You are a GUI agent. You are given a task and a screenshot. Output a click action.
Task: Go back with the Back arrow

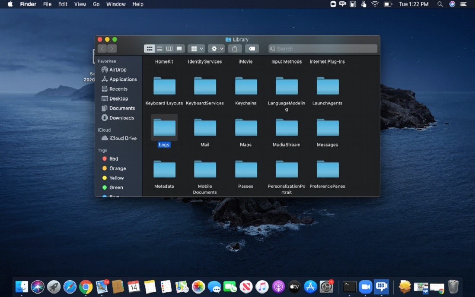(102, 49)
